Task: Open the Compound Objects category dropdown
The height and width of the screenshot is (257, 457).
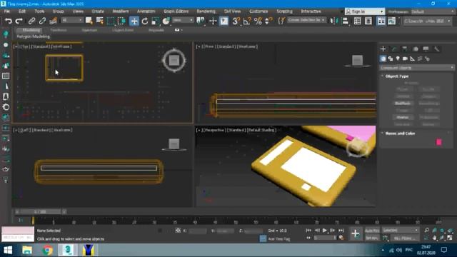Action: (x=416, y=68)
